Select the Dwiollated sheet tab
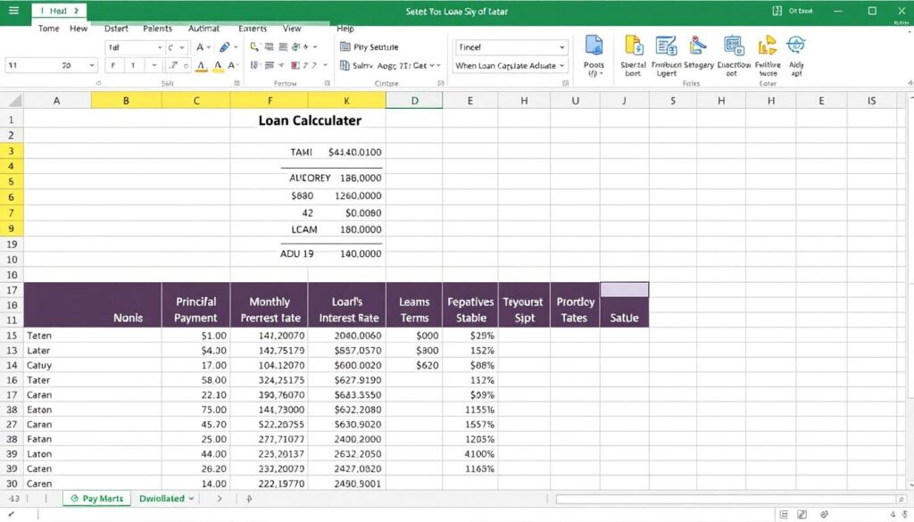 tap(162, 499)
